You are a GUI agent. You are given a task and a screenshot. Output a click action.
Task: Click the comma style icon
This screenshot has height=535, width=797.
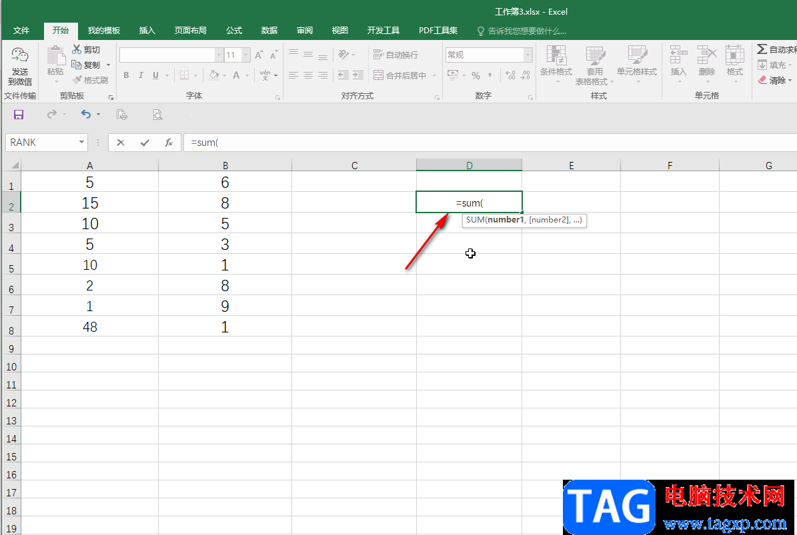pyautogui.click(x=490, y=75)
